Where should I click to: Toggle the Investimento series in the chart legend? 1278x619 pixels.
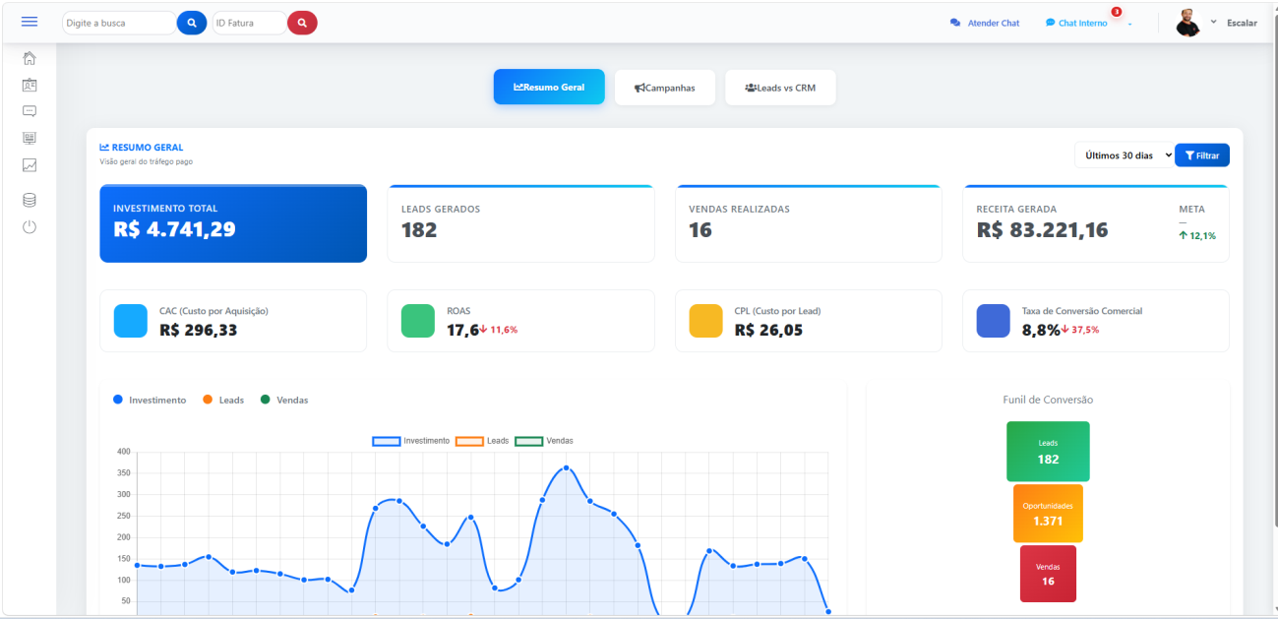411,441
